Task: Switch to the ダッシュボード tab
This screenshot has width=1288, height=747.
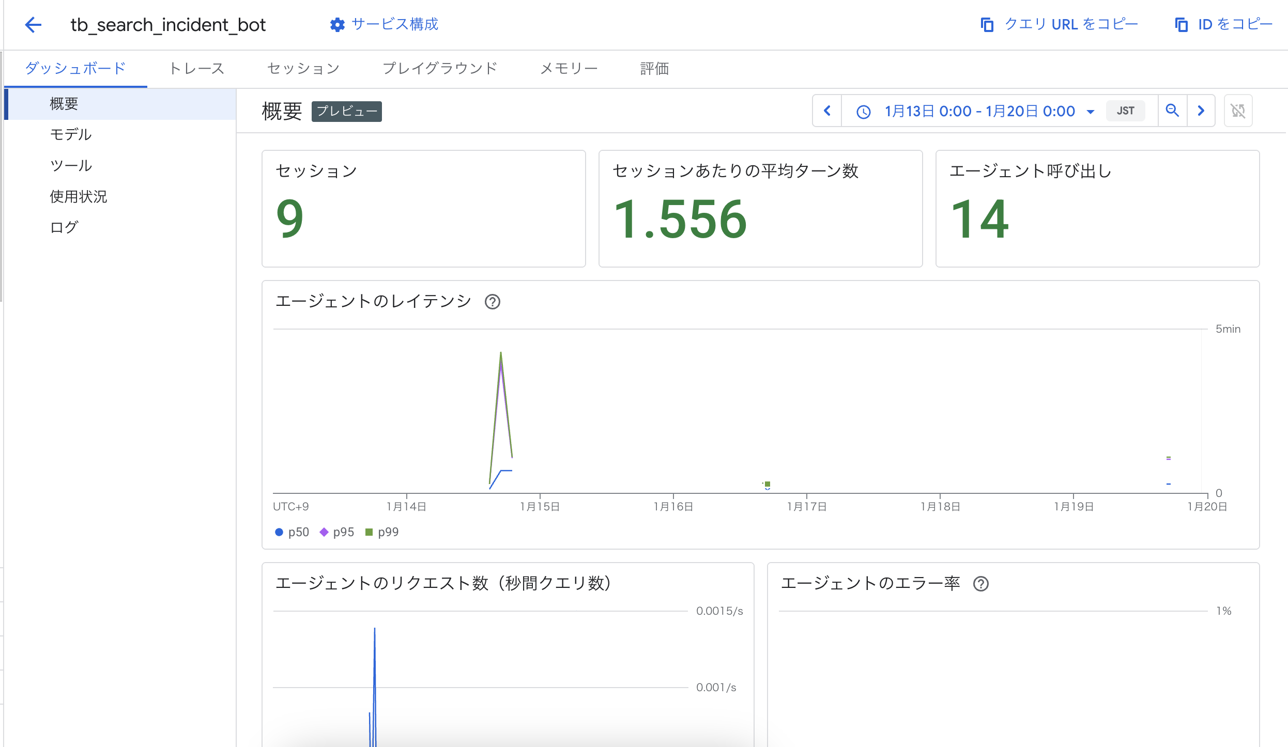Action: pyautogui.click(x=75, y=68)
